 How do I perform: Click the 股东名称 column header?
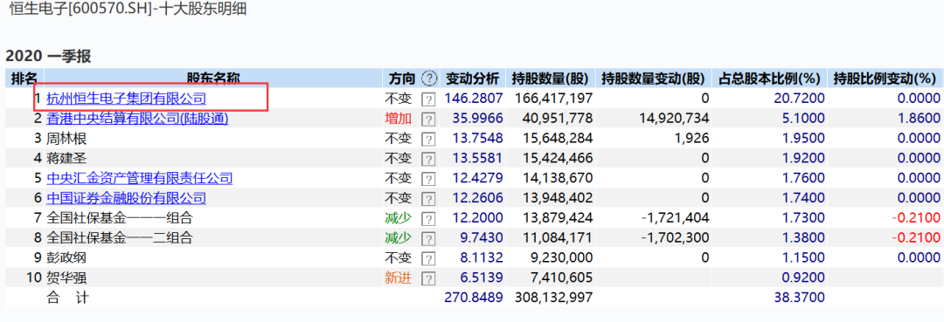coord(213,78)
